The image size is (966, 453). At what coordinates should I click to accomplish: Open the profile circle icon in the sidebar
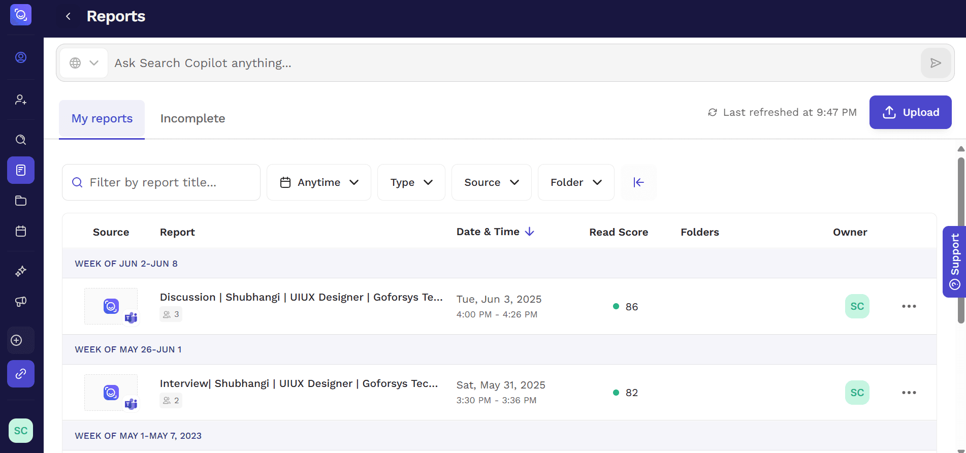(x=21, y=57)
